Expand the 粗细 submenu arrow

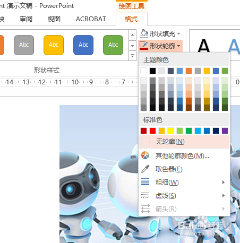coord(224,182)
